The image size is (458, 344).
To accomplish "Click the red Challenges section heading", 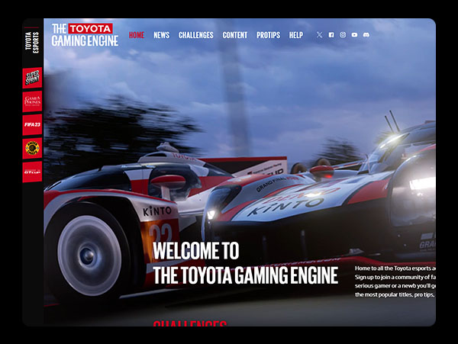I will click(190, 323).
